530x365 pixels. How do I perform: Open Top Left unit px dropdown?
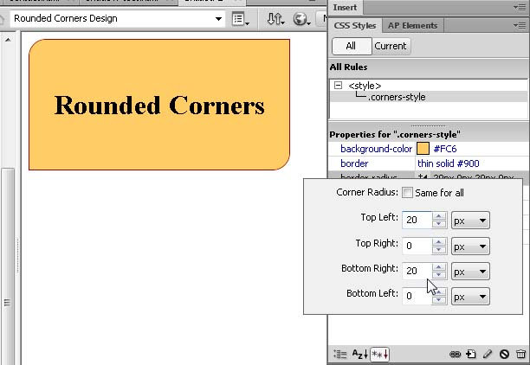470,221
